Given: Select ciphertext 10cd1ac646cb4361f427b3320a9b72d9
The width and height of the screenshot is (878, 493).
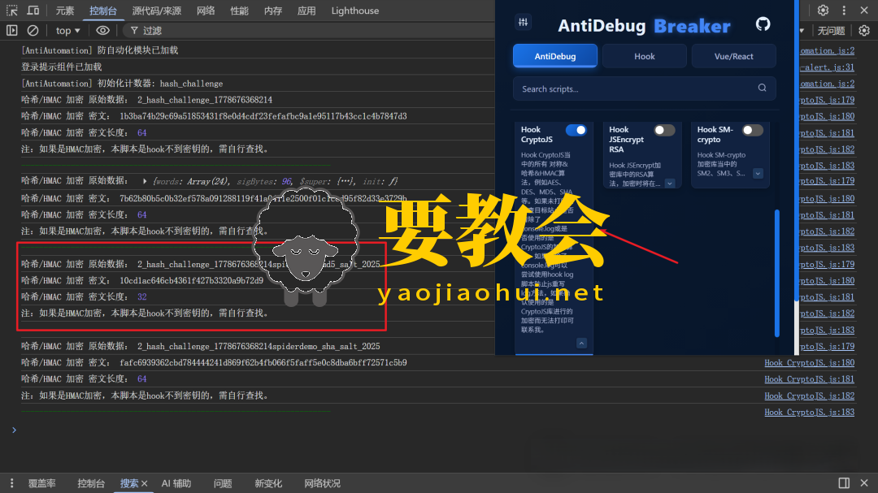Looking at the screenshot, I should coord(192,280).
